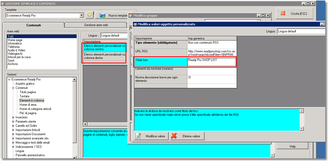Click the Uscita (ESC) button
This screenshot has height=162, width=329.
coord(295,13)
